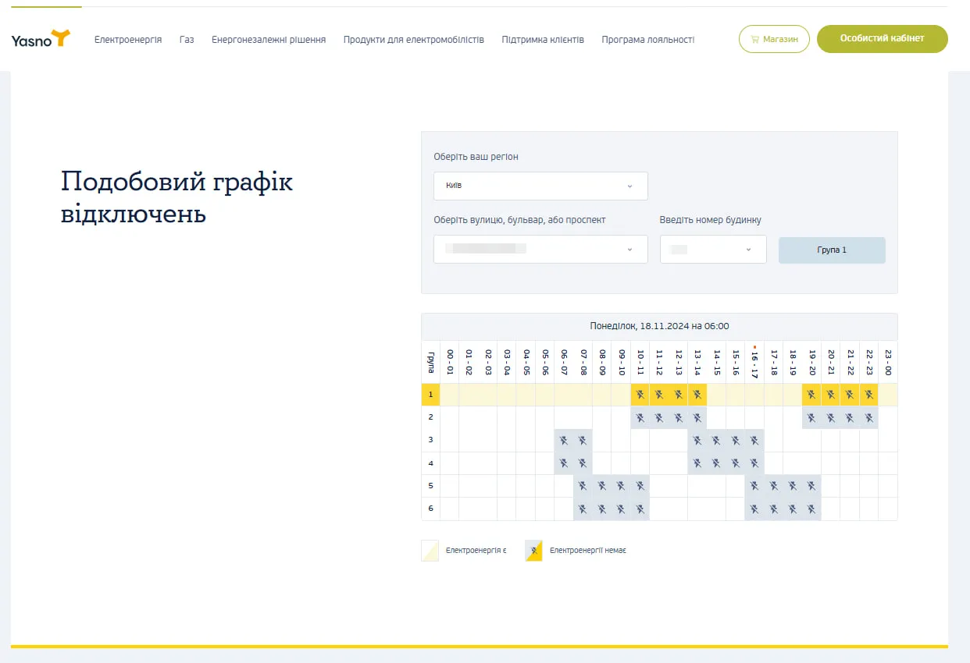The width and height of the screenshot is (970, 663).
Task: Click the cart icon inside Магазин button
Action: (754, 39)
